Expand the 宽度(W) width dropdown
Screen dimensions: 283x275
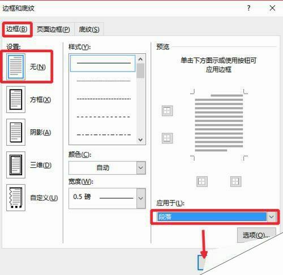pos(141,198)
